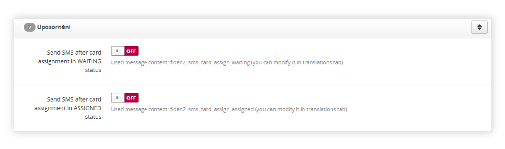Click the grip handle of the WAITING status switch
505x149 pixels.
[x=118, y=51]
